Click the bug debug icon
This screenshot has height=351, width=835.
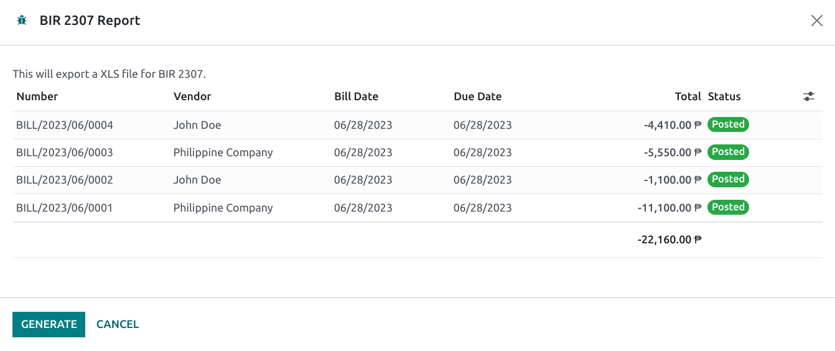click(22, 21)
